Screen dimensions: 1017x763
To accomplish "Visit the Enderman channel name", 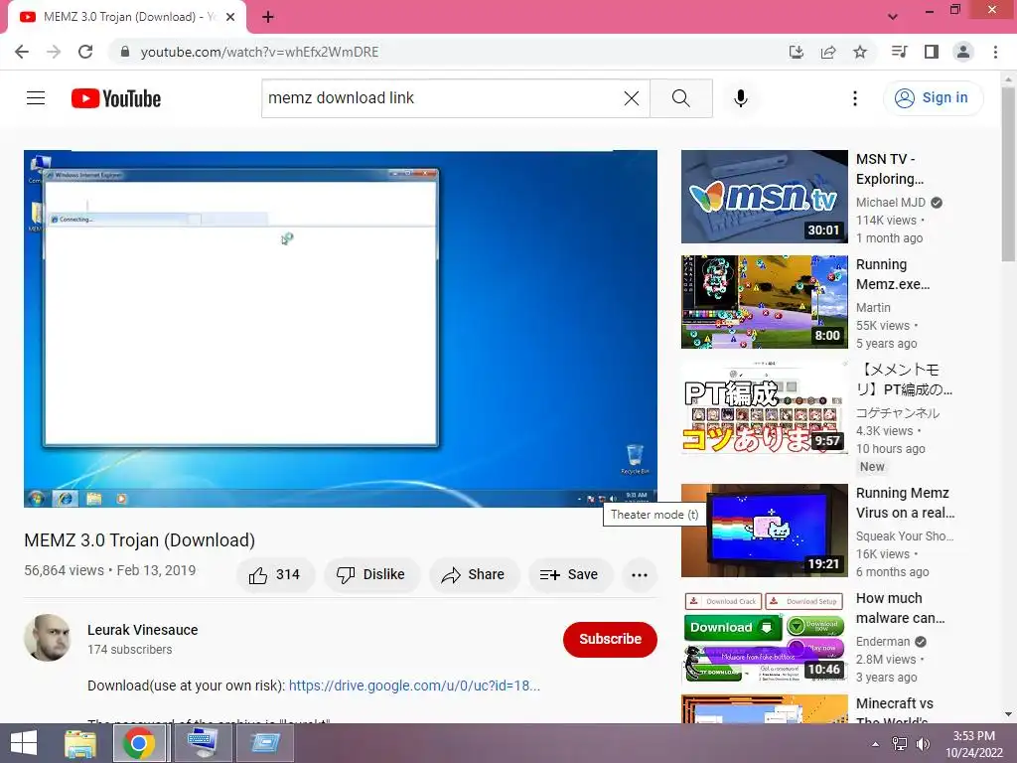I will [x=883, y=642].
